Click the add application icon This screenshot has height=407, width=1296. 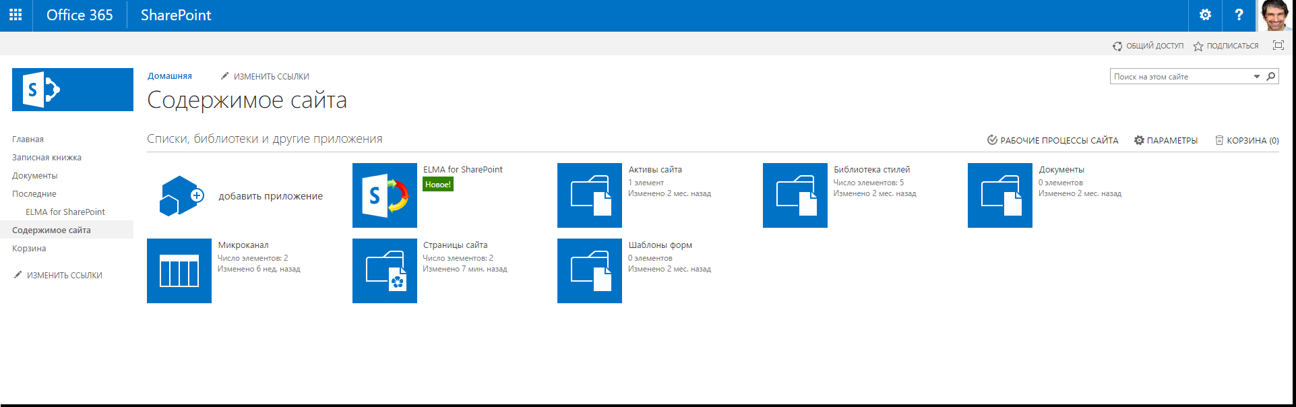pyautogui.click(x=181, y=195)
